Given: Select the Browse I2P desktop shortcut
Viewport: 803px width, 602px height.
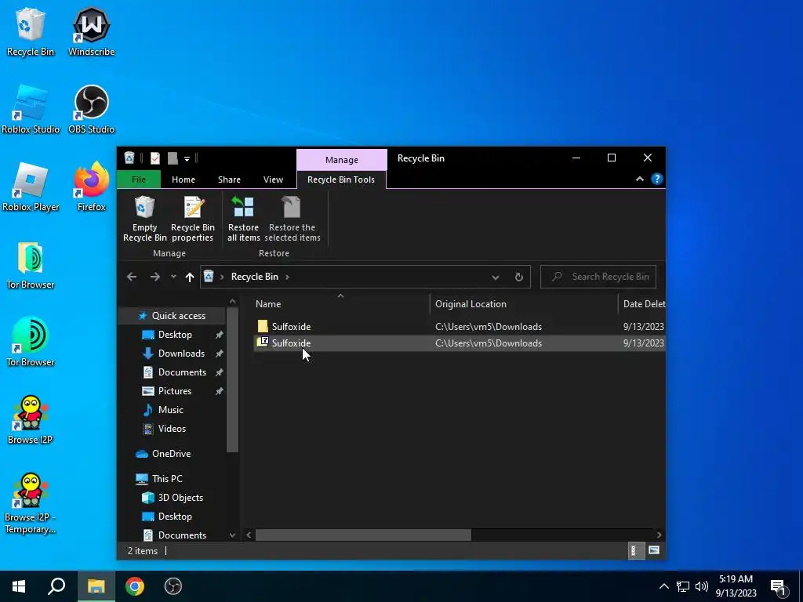Looking at the screenshot, I should (x=31, y=419).
